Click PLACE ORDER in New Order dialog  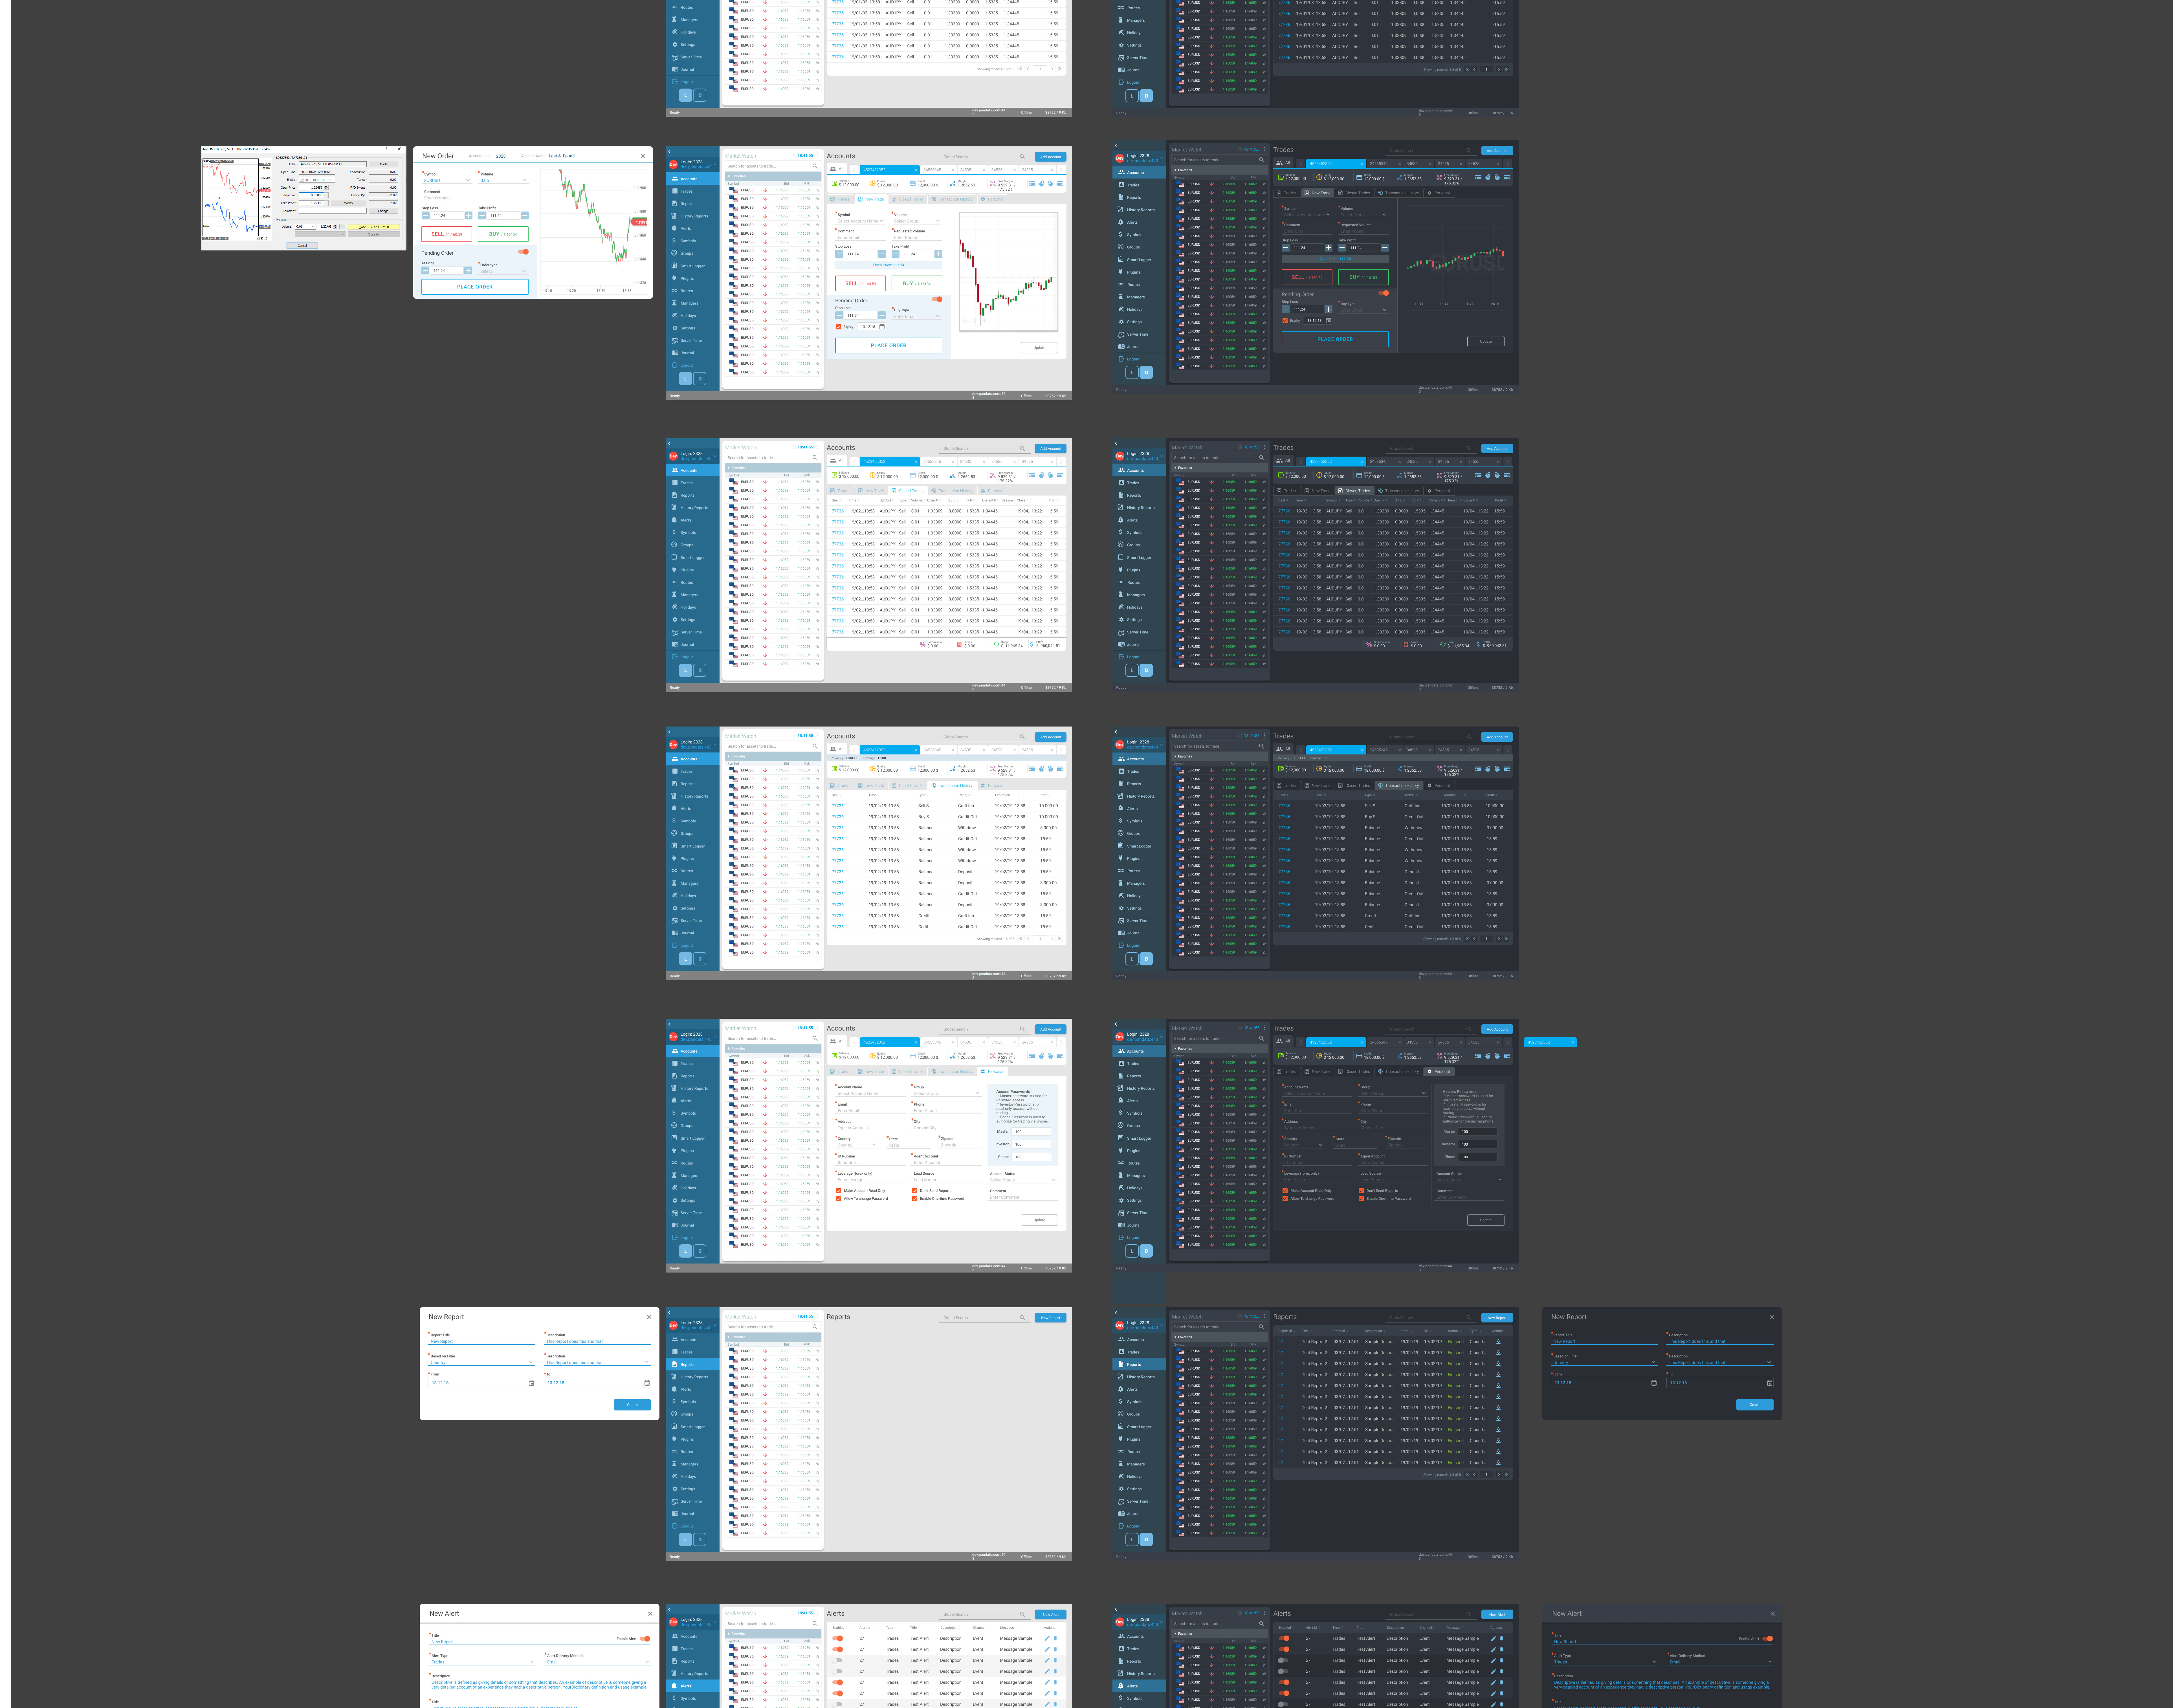point(475,287)
